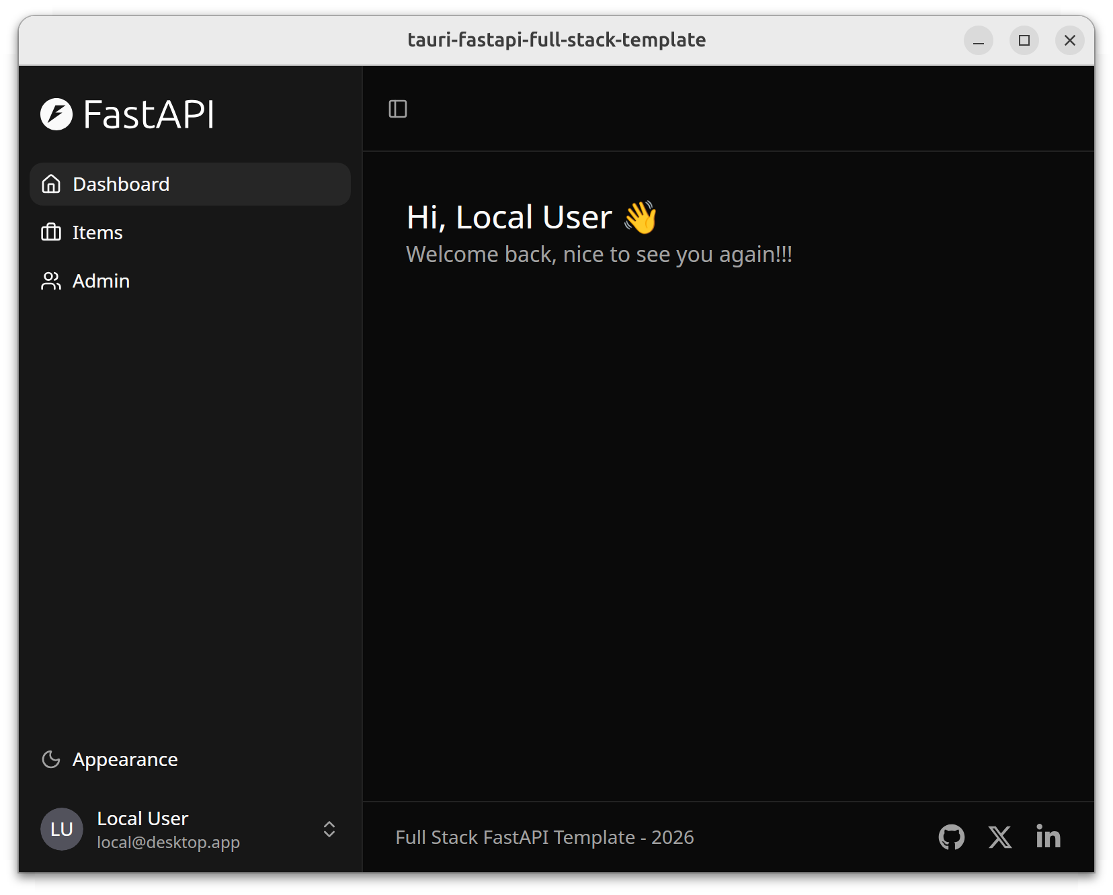The image size is (1113, 895).
Task: Toggle the sidebar panel icon
Action: pyautogui.click(x=398, y=109)
